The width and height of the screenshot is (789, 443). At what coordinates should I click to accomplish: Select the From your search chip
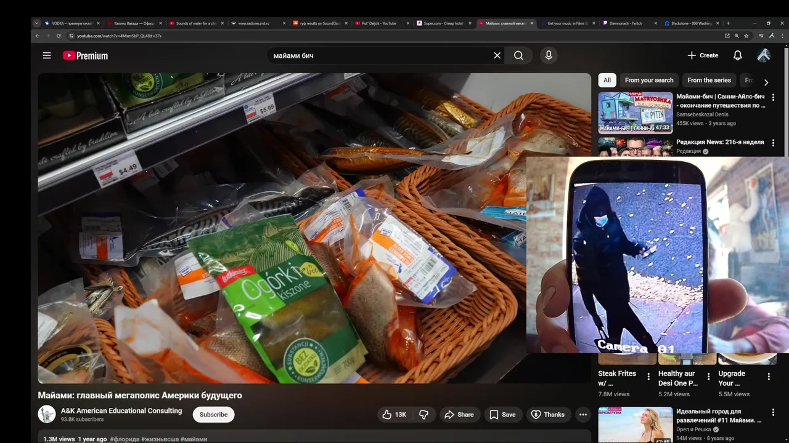[649, 80]
